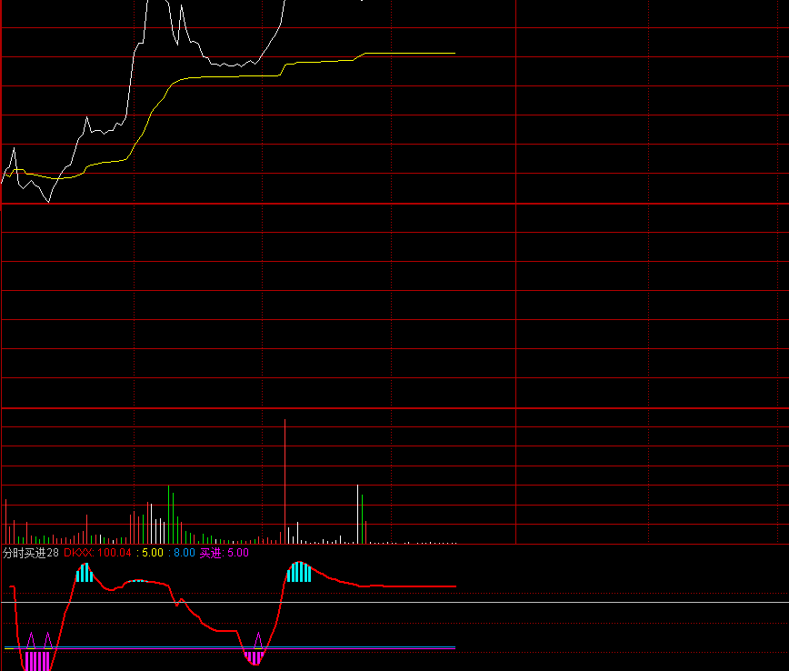Viewport: 789px width, 671px height.
Task: Click the 分时买进28 indicator name
Action: coord(31,553)
